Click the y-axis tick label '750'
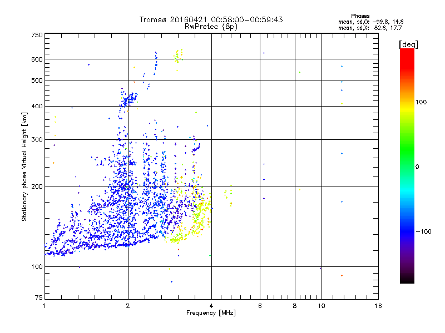Screen dimensions: 445x333 click(37, 35)
